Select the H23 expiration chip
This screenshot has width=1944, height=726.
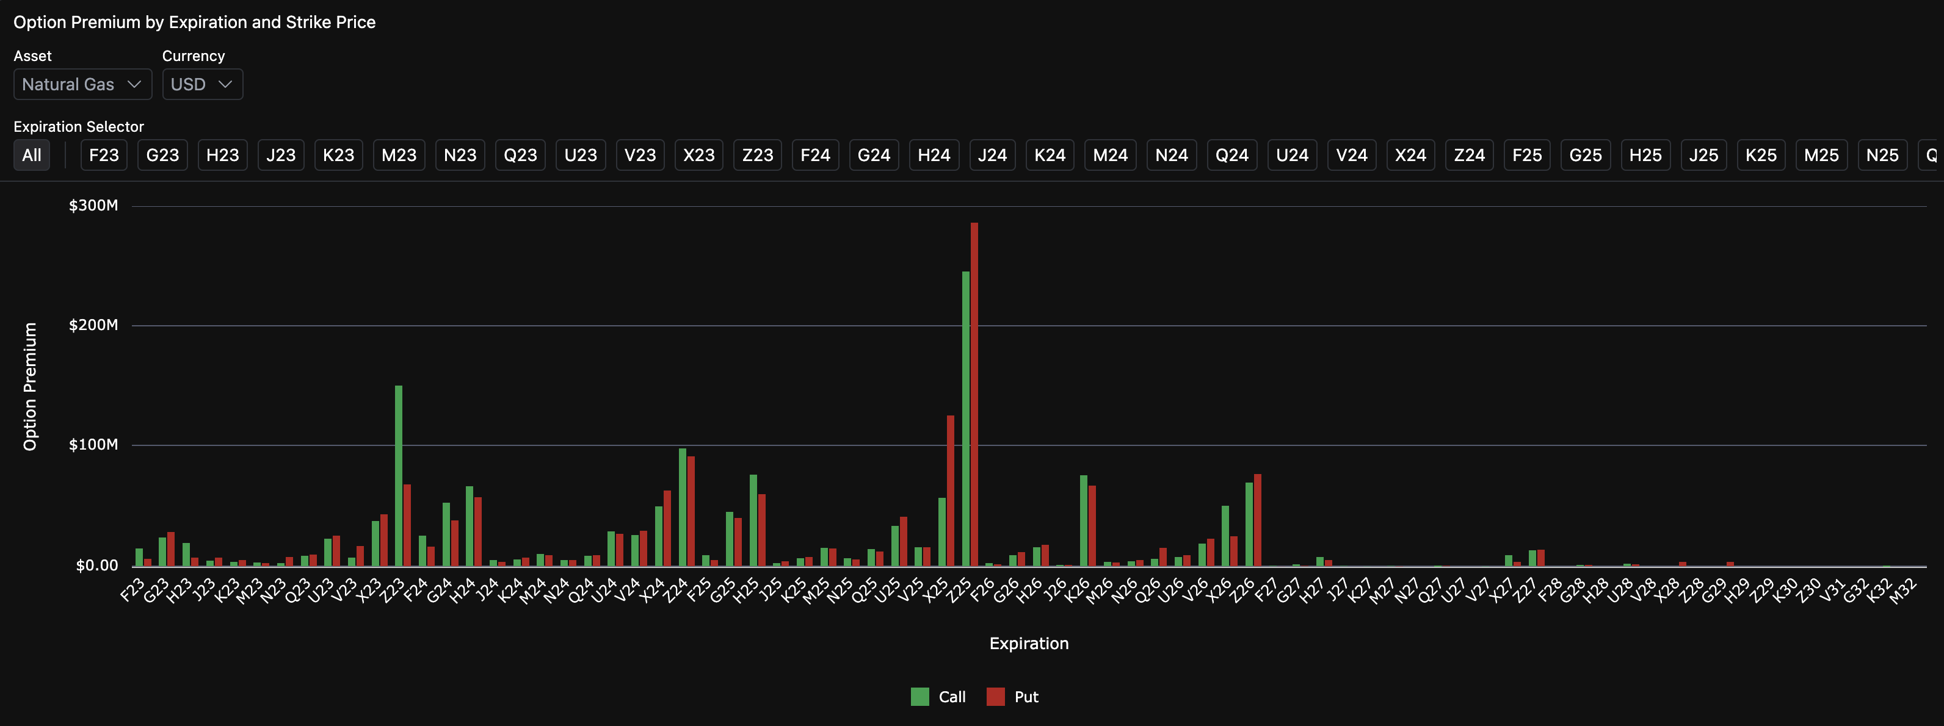(223, 156)
